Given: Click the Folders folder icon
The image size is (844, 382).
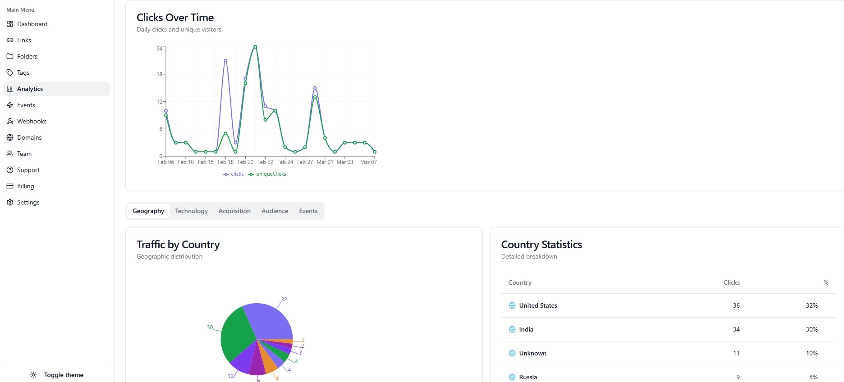Looking at the screenshot, I should point(10,56).
